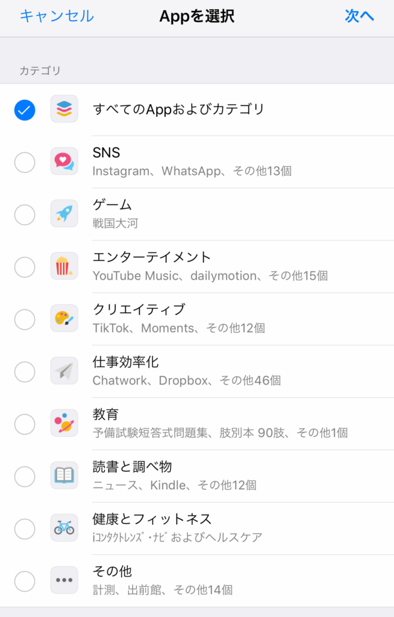Uncheck the すべてのAppおよびカテゴリ checkmark
The height and width of the screenshot is (617, 394).
click(25, 110)
